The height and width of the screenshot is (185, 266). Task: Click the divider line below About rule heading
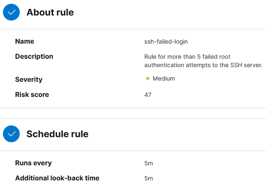coord(133,29)
